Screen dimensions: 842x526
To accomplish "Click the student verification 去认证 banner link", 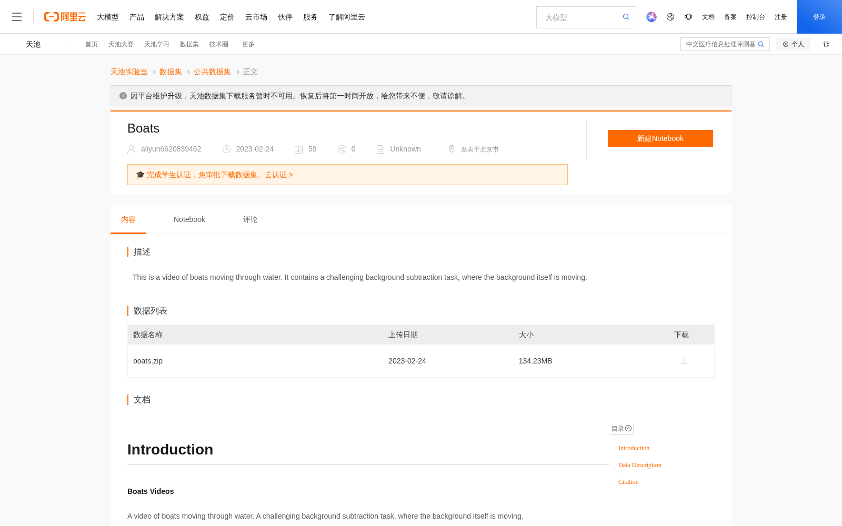I will [219, 175].
